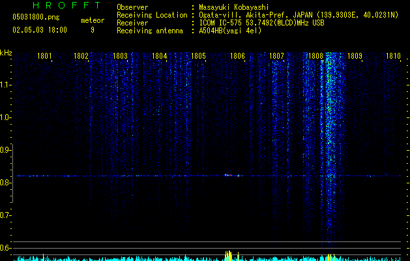
Task: Click the 1809 time marker
Action: [355, 56]
